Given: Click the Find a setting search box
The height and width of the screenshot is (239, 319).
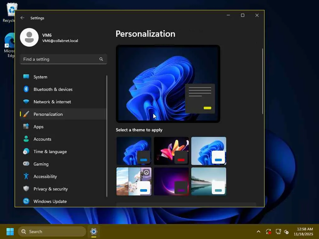Looking at the screenshot, I should tap(64, 59).
